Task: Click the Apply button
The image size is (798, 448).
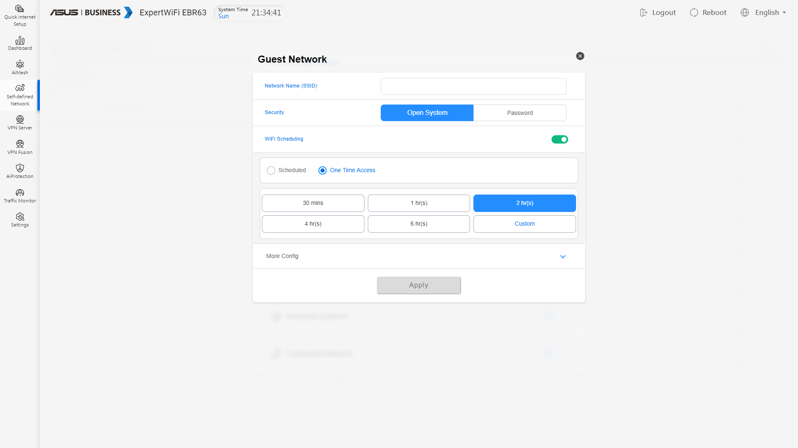Action: [419, 285]
